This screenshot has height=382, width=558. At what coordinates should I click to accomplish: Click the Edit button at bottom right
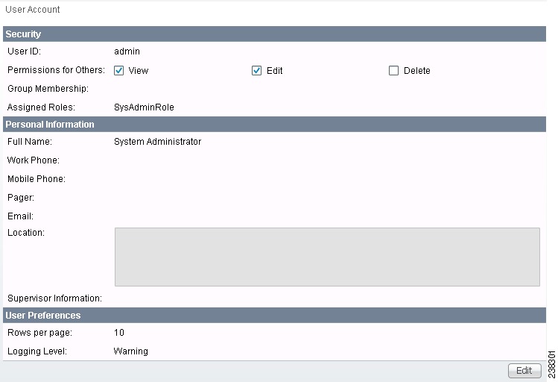point(524,371)
